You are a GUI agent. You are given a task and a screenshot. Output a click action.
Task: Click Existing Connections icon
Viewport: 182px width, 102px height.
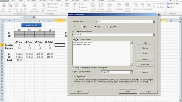point(34,7)
